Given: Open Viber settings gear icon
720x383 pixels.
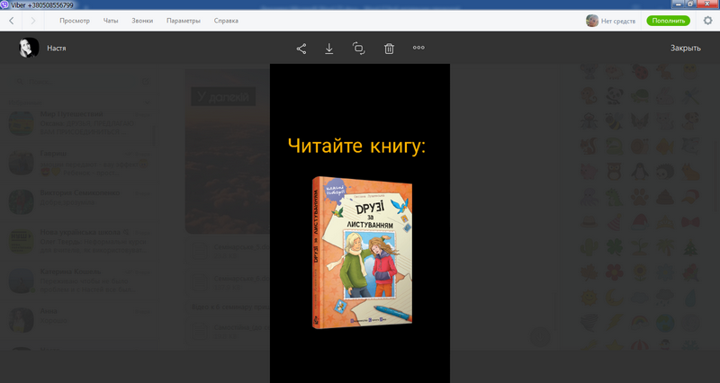Looking at the screenshot, I should tap(706, 21).
